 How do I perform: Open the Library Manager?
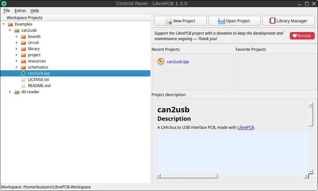click(288, 21)
